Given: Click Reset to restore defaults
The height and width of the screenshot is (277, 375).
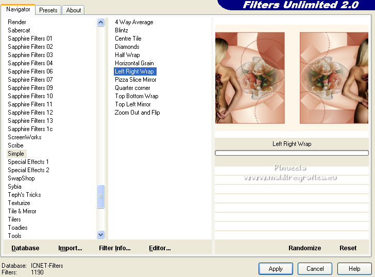Looking at the screenshot, I should [348, 248].
